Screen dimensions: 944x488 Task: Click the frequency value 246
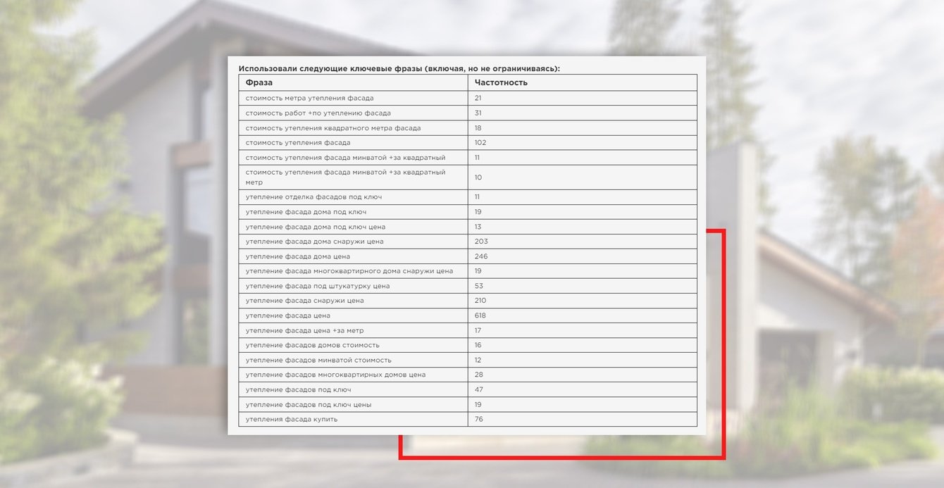click(x=480, y=256)
